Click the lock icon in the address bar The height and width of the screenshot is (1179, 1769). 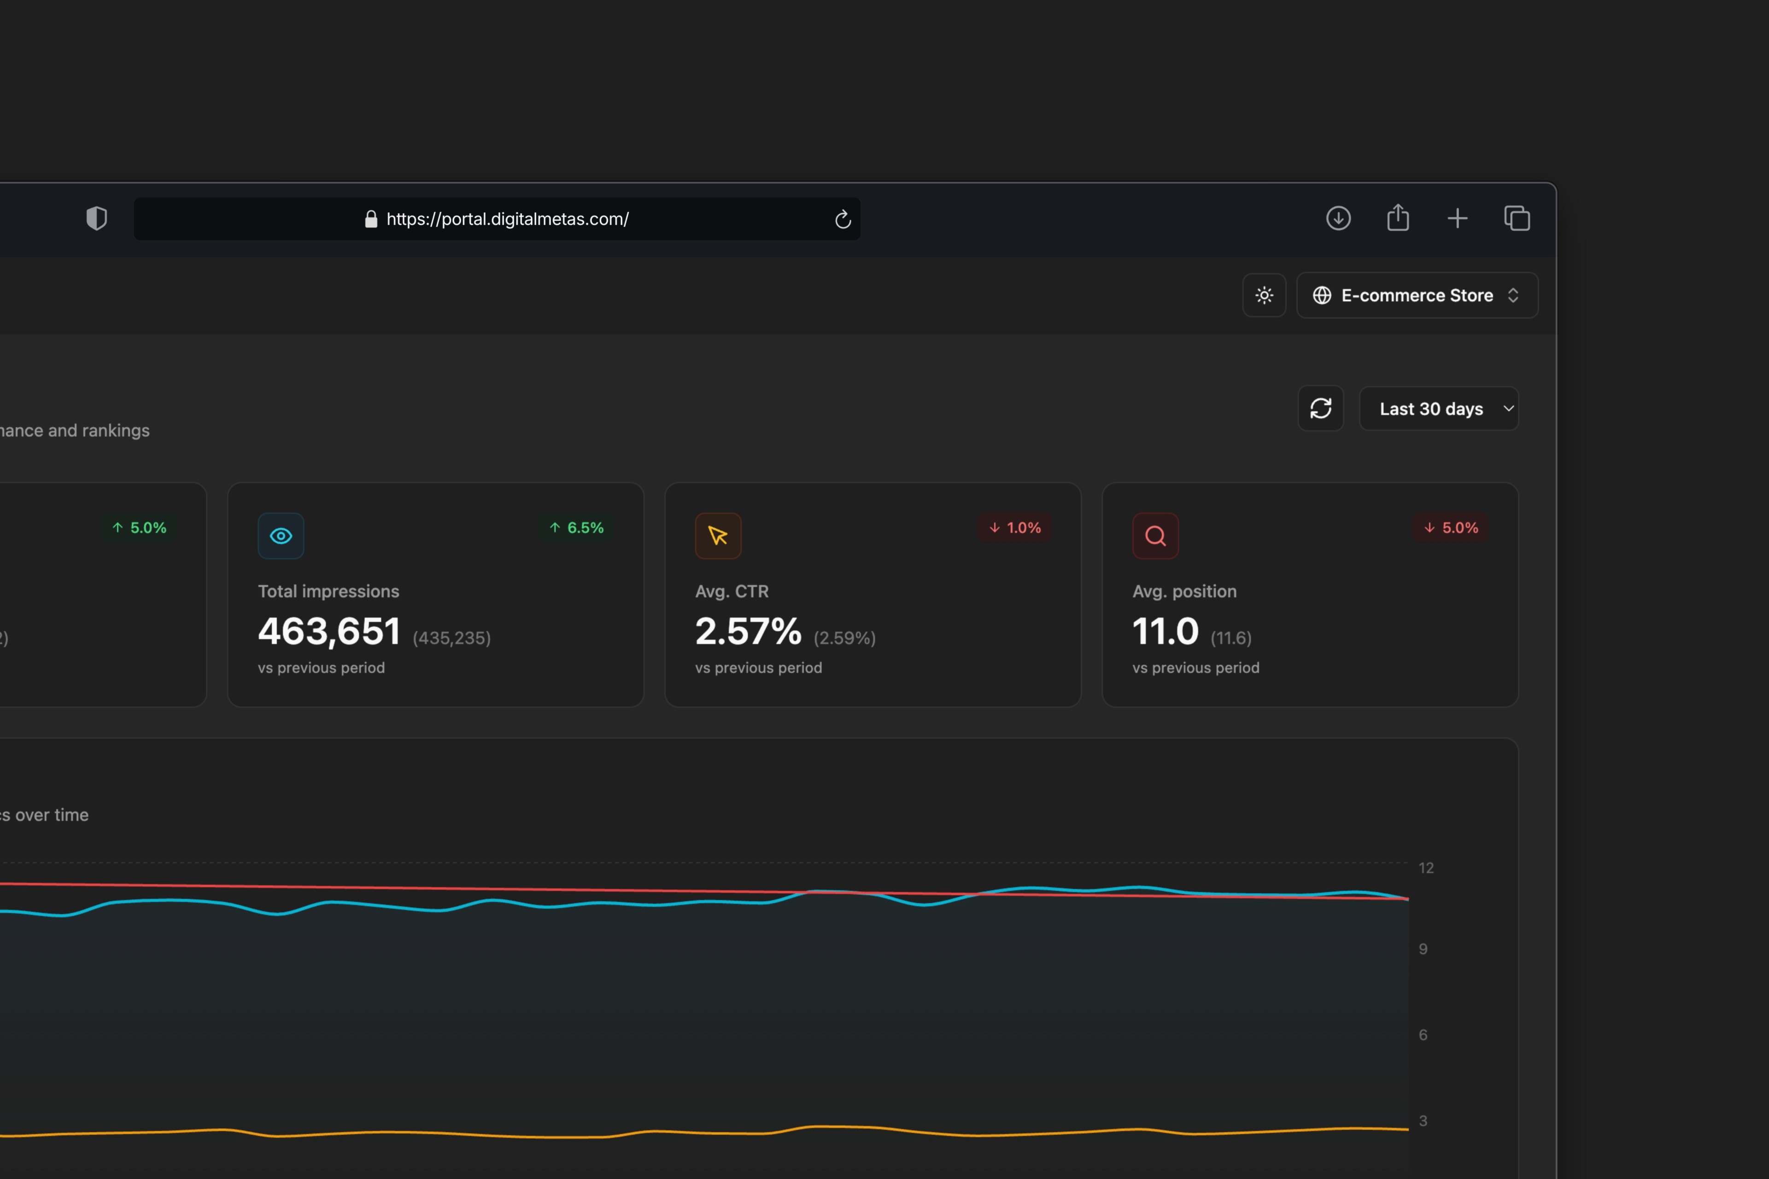(371, 219)
